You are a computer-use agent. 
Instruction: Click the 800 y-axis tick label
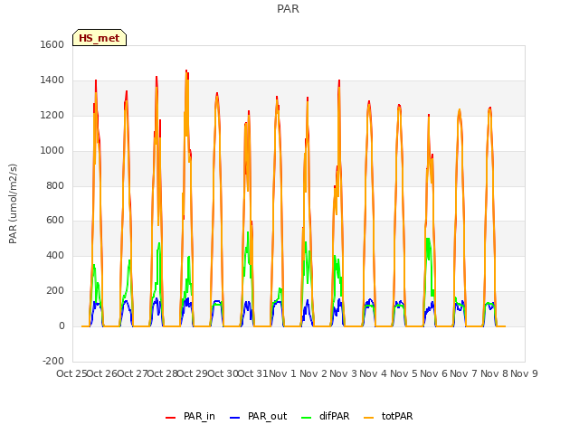click(x=55, y=185)
